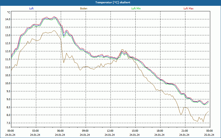This screenshot has height=138, width=221.
Task: Click the 8,5 y-axis value
Action: click(x=8, y=107)
